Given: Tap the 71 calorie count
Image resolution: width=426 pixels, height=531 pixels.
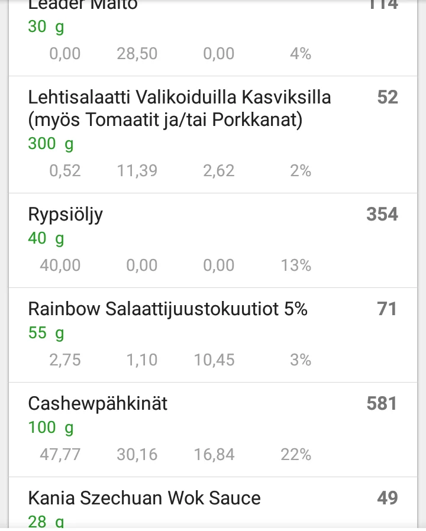Looking at the screenshot, I should 386,309.
